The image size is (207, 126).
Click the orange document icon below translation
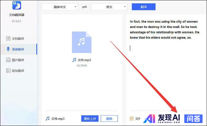[132, 119]
